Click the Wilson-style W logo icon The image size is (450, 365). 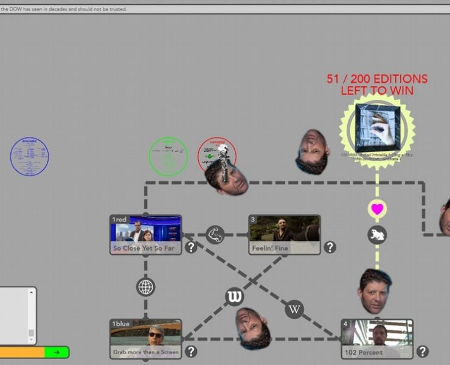[x=235, y=296]
